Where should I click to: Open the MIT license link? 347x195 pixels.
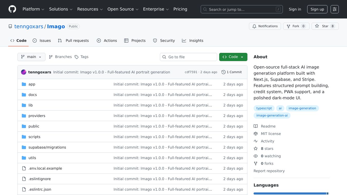271,134
